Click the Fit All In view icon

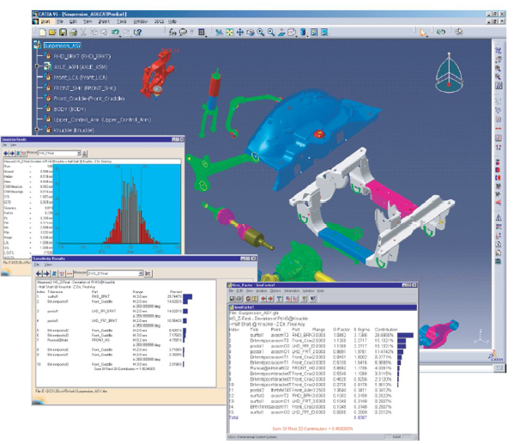tap(229, 32)
